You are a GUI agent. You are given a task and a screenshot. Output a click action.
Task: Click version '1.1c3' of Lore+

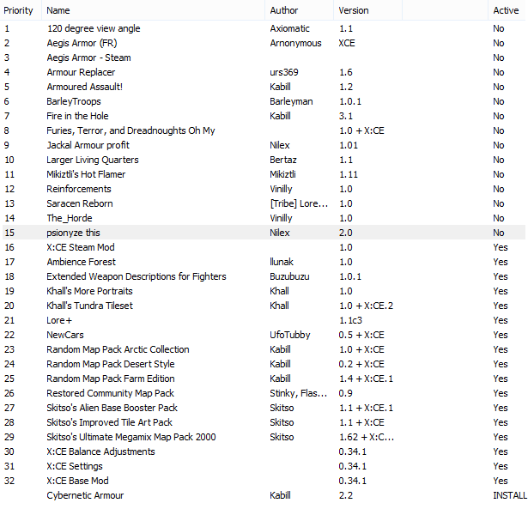350,320
